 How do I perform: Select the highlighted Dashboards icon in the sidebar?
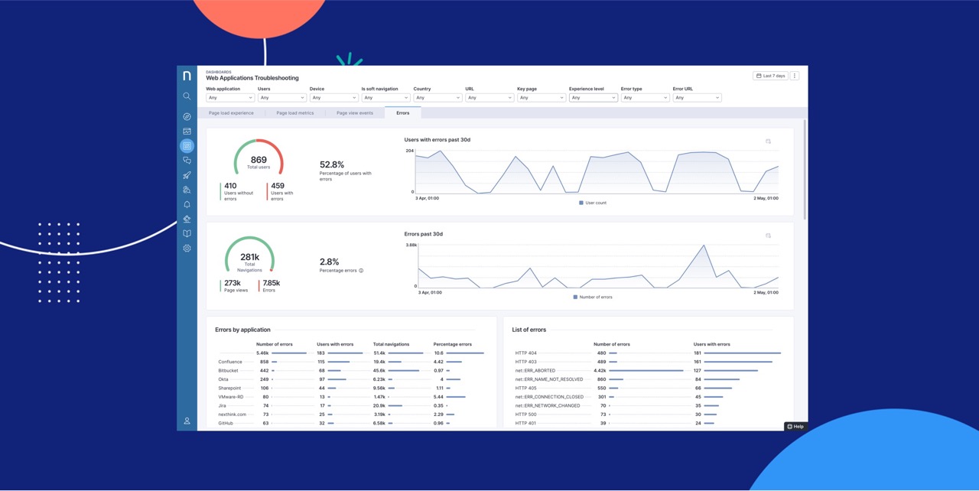point(187,145)
